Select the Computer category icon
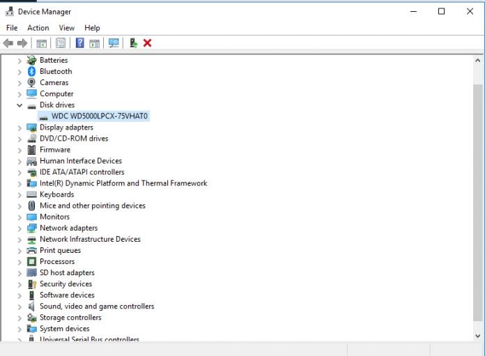Image resolution: width=485 pixels, height=356 pixels. pyautogui.click(x=31, y=93)
